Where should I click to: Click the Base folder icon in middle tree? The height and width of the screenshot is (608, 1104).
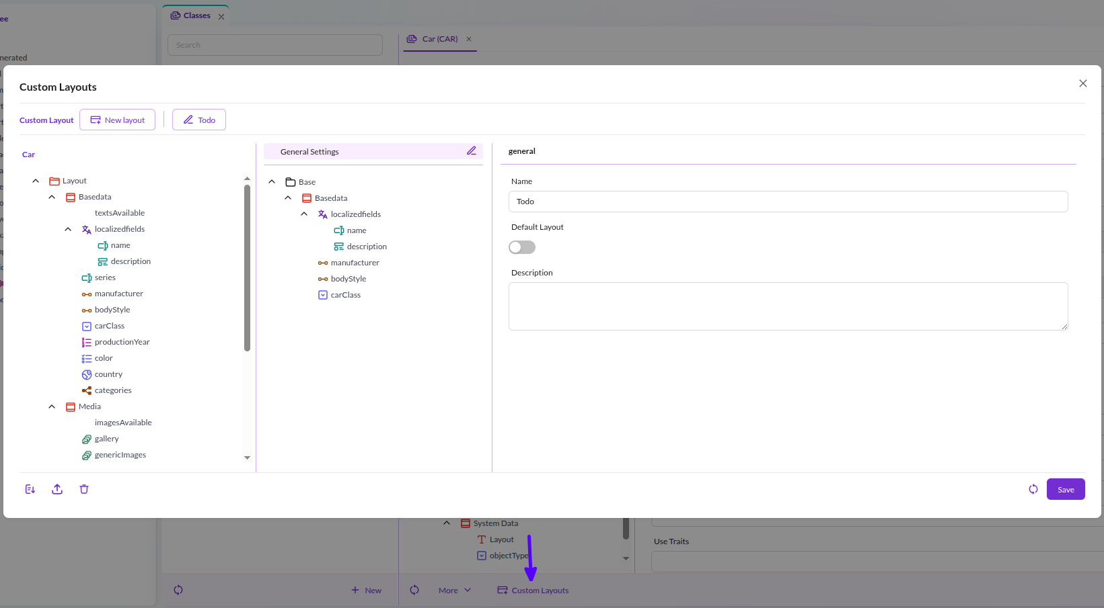[x=291, y=182]
